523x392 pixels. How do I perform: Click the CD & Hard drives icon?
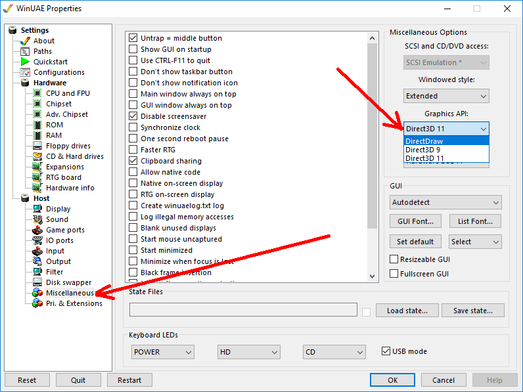[x=37, y=156]
